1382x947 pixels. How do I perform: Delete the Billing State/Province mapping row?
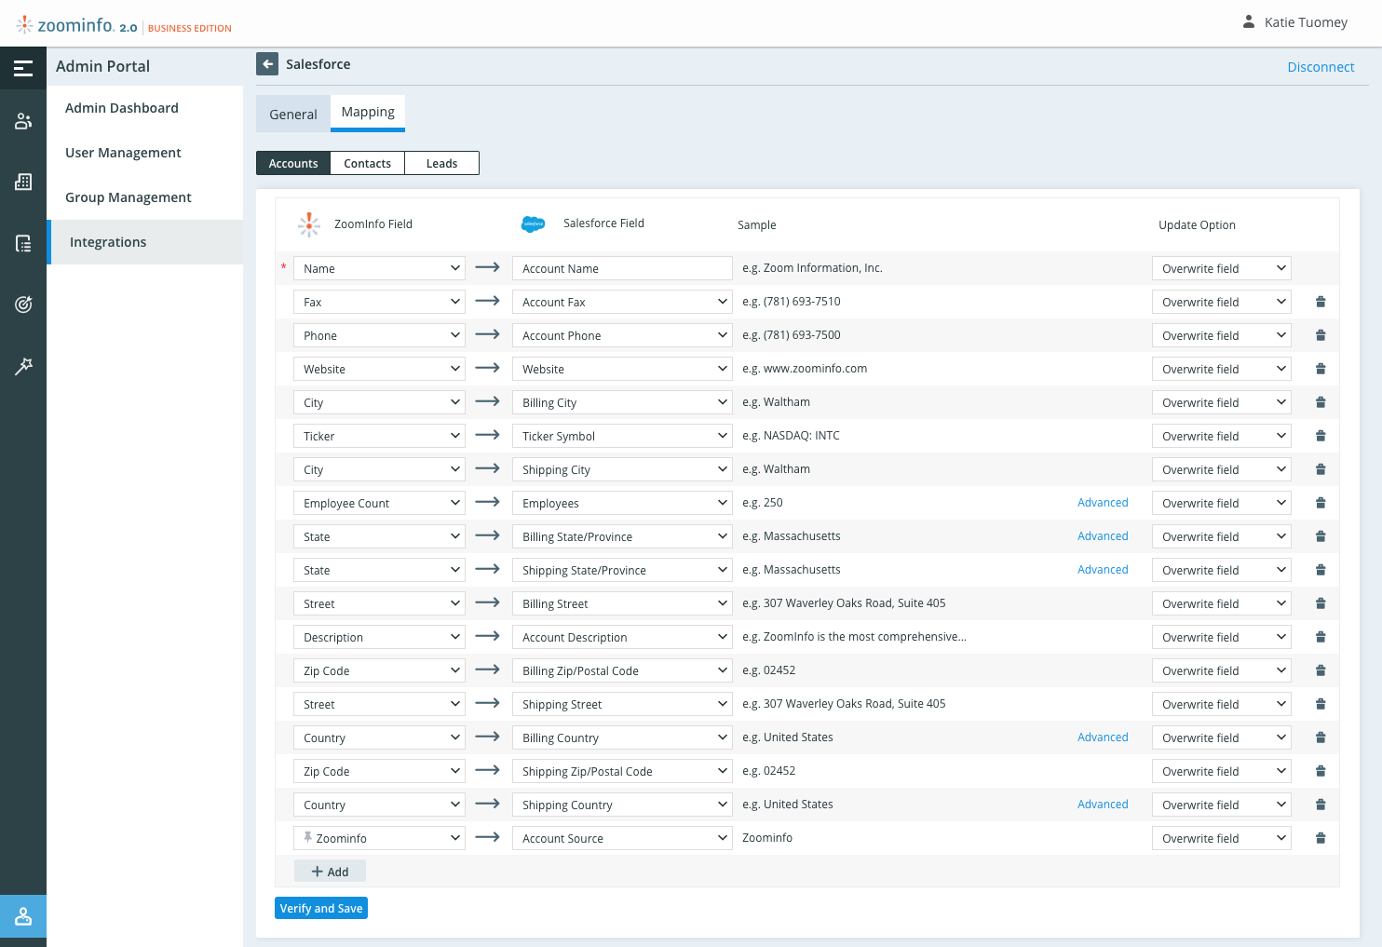coord(1321,536)
